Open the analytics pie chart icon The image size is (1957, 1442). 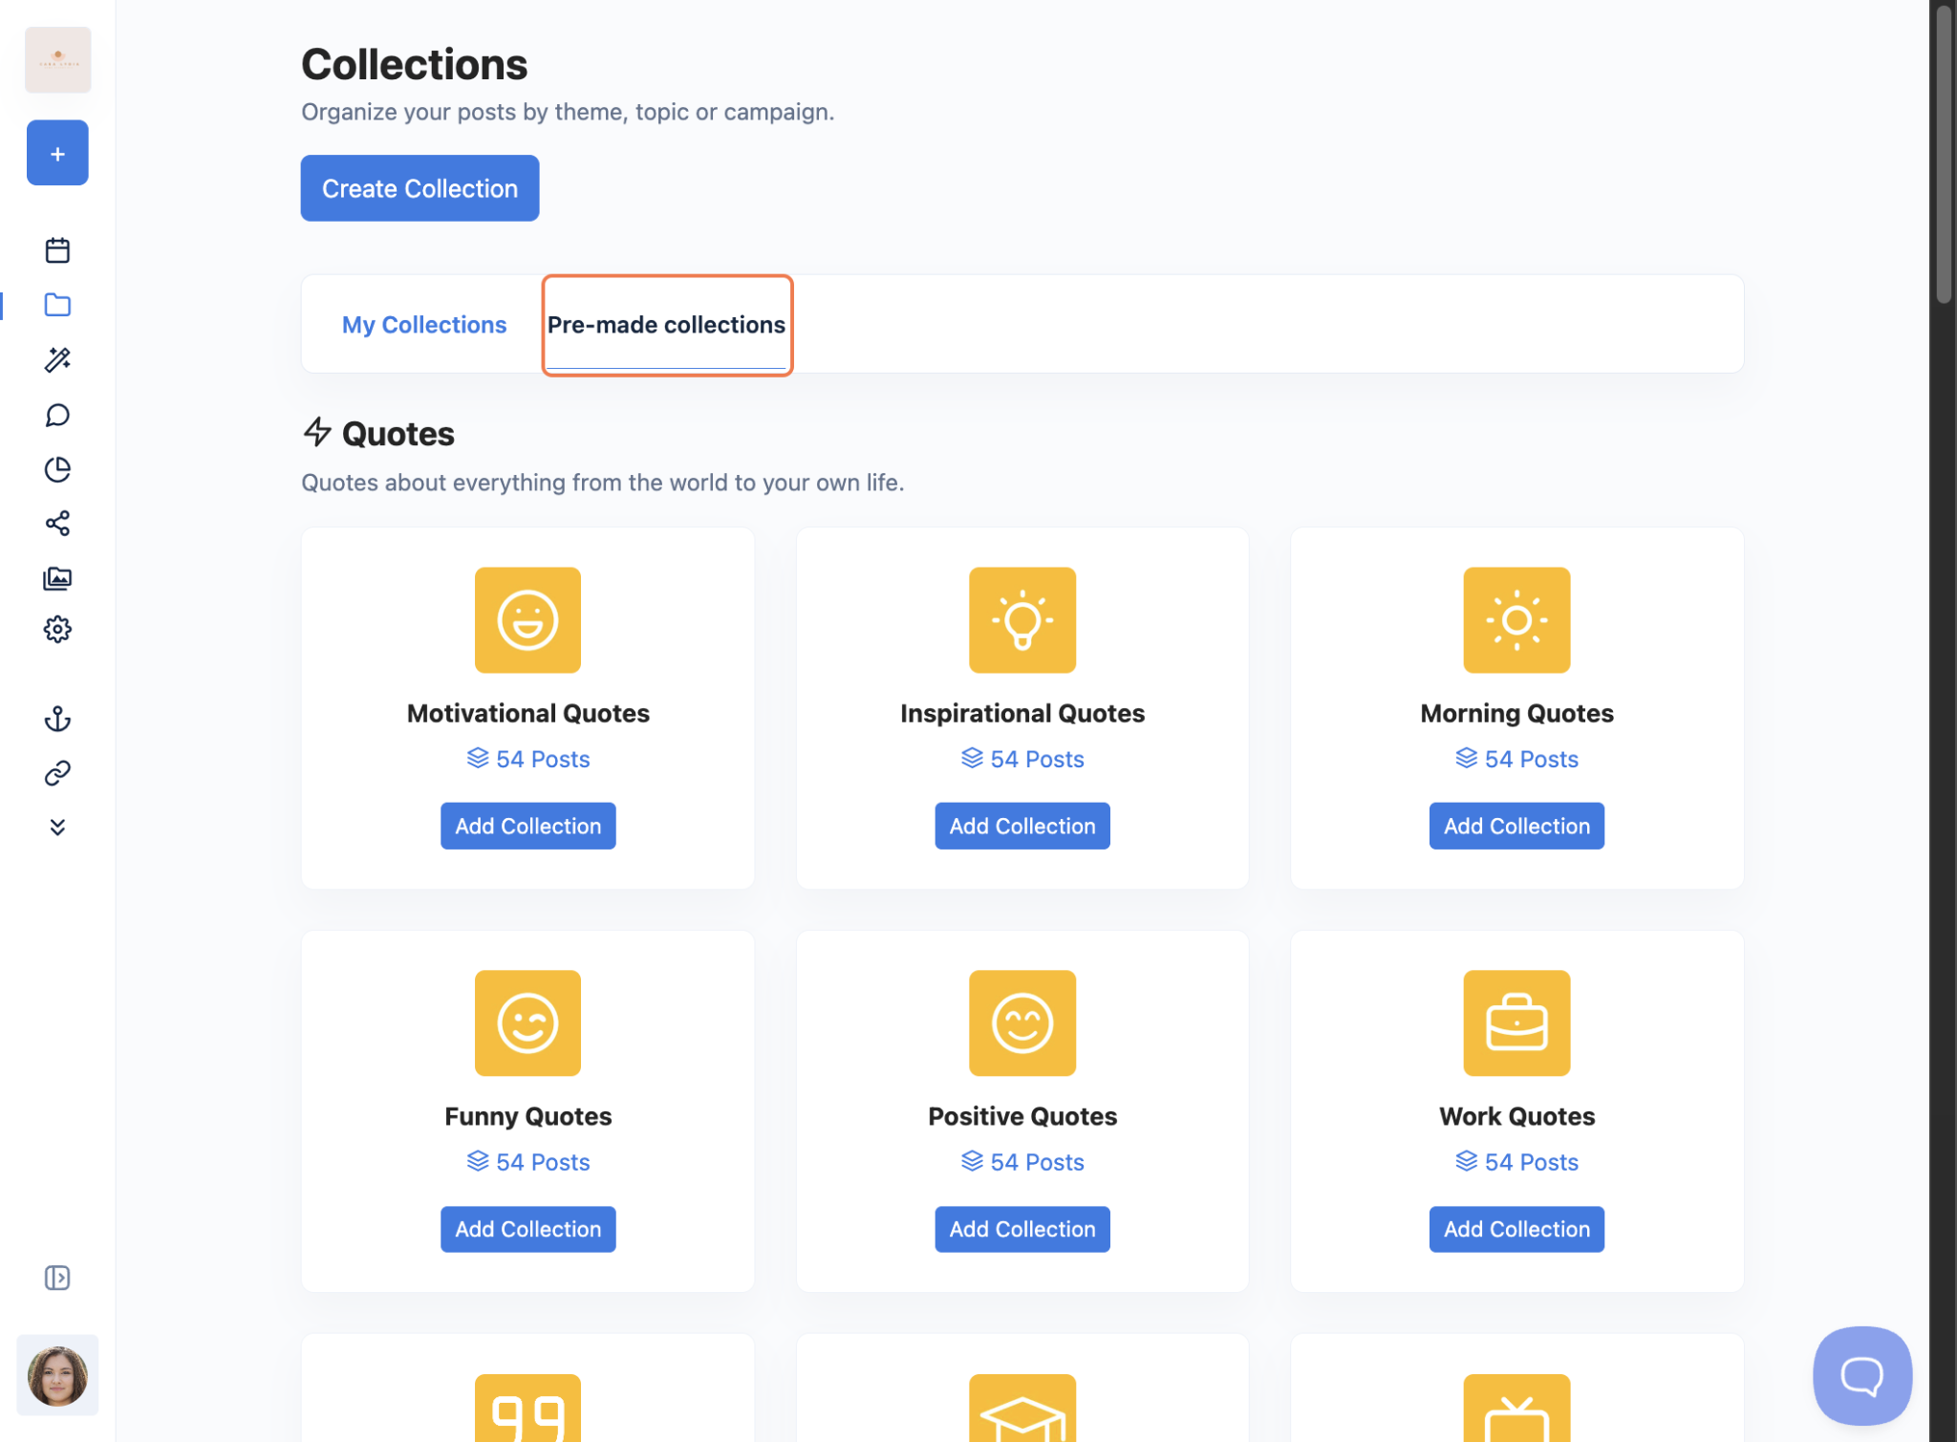(x=57, y=469)
